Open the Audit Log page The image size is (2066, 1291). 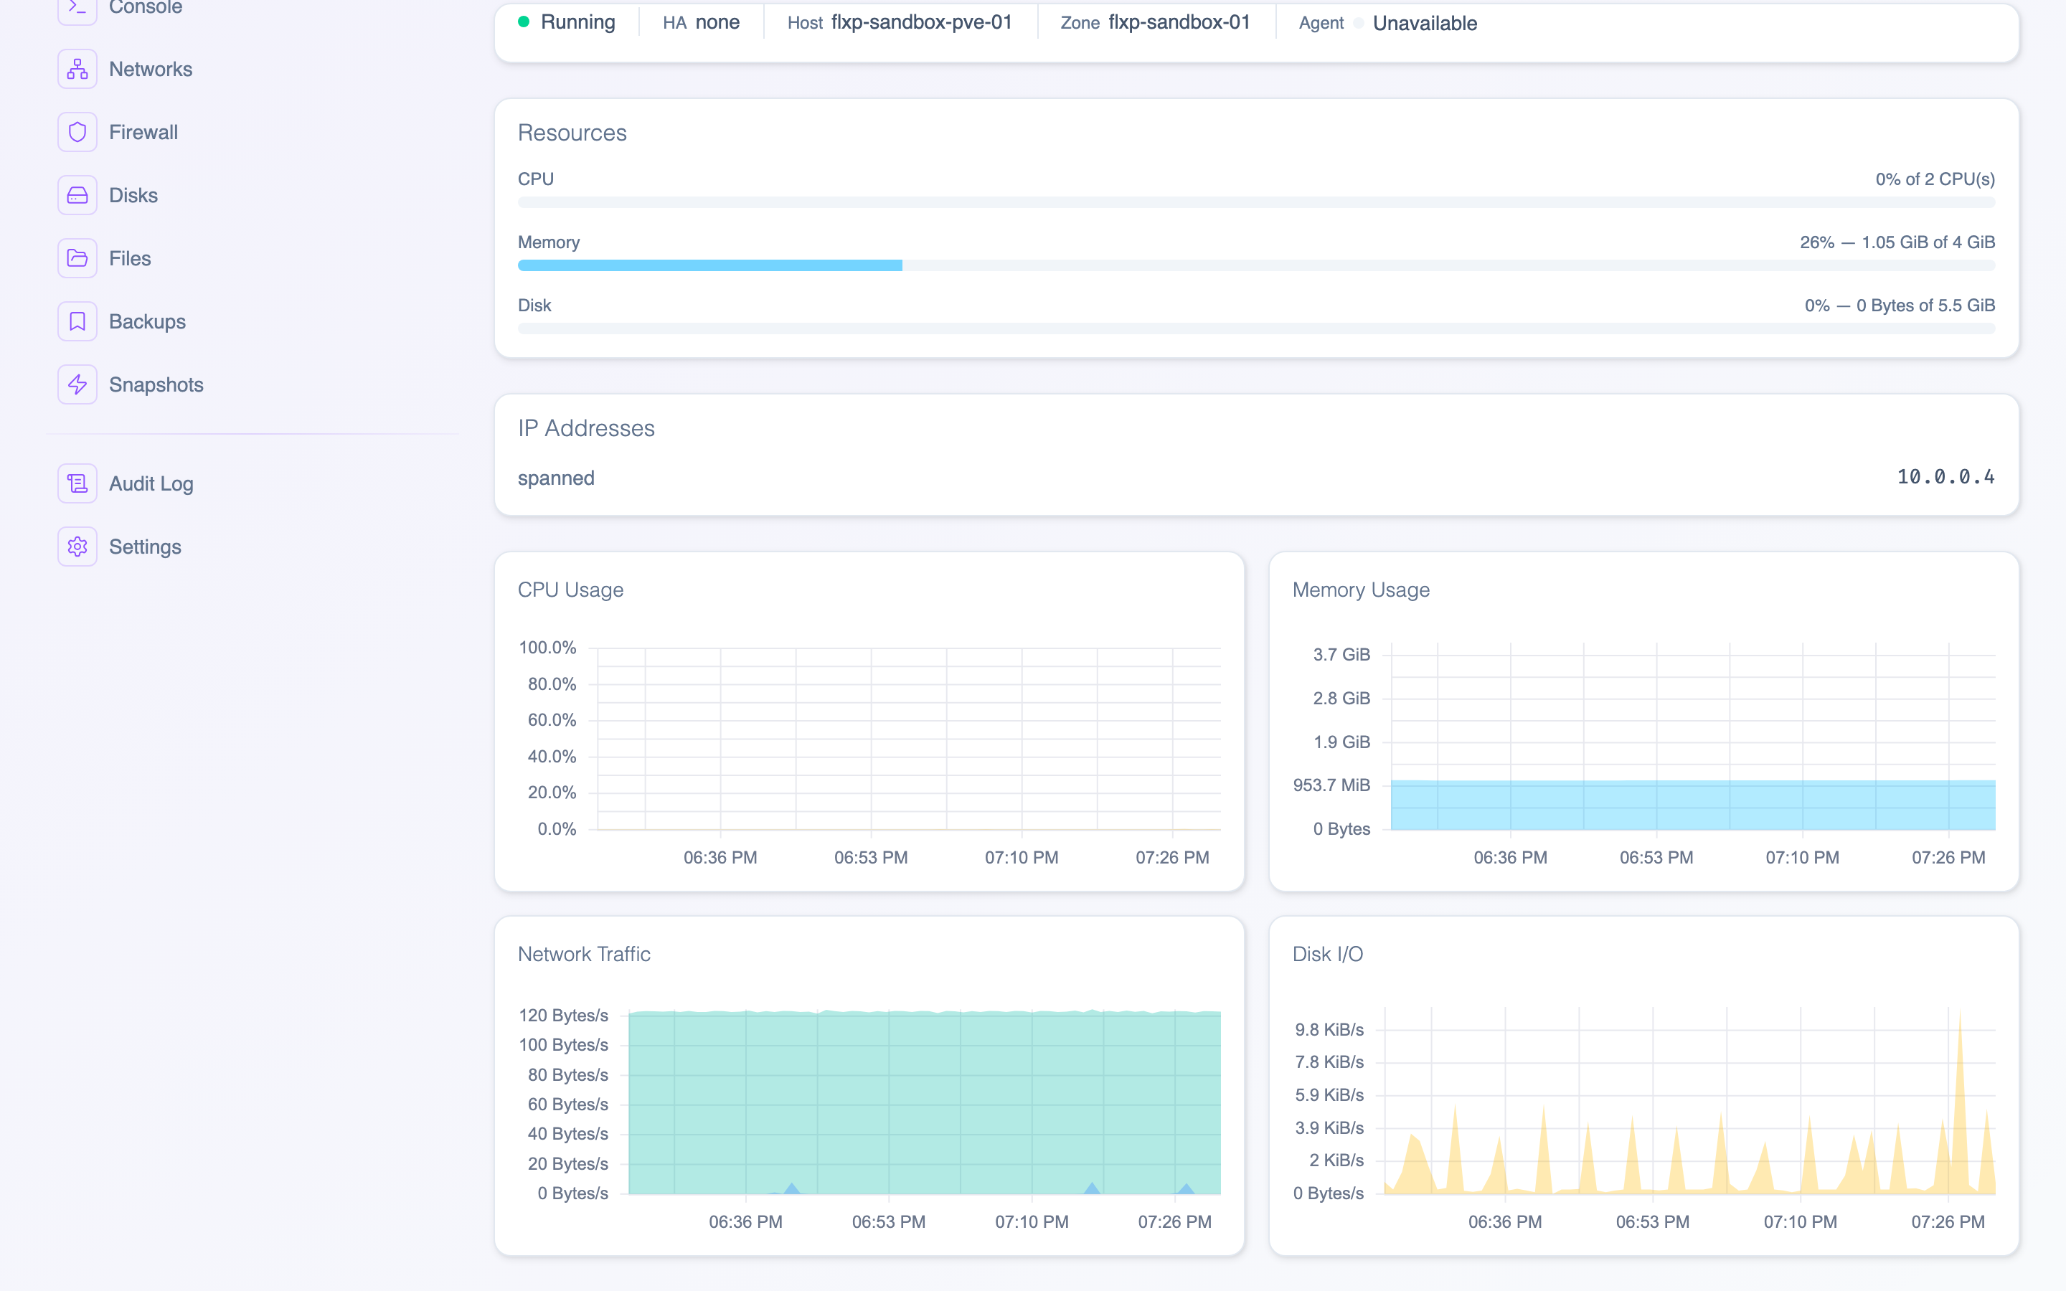(151, 484)
